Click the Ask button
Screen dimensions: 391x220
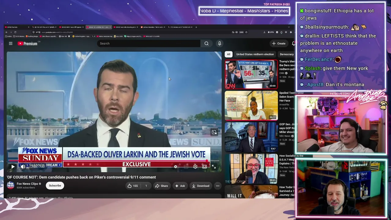coord(180,186)
